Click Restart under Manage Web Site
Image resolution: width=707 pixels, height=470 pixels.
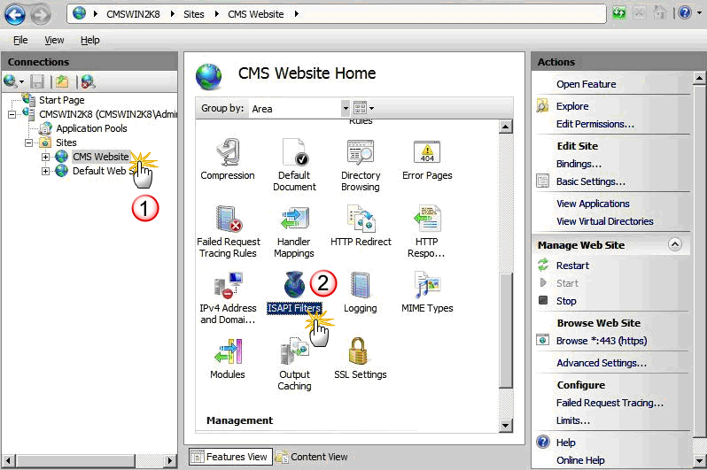coord(572,266)
